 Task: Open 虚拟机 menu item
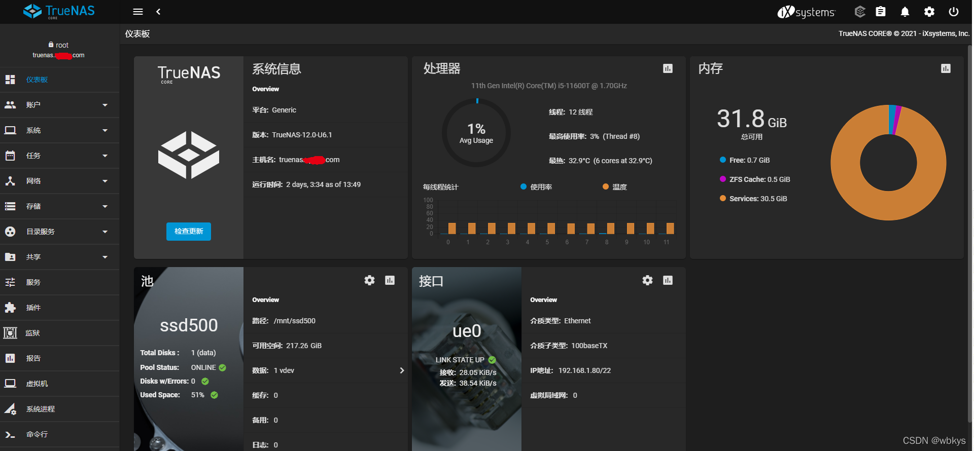[60, 384]
